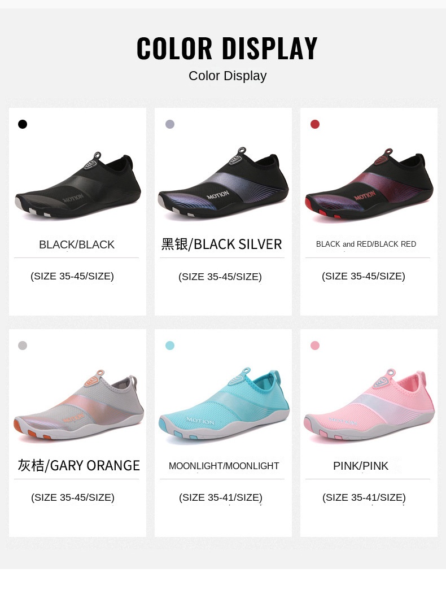Select the gray orange shoe image
446x590 pixels.
[78, 405]
